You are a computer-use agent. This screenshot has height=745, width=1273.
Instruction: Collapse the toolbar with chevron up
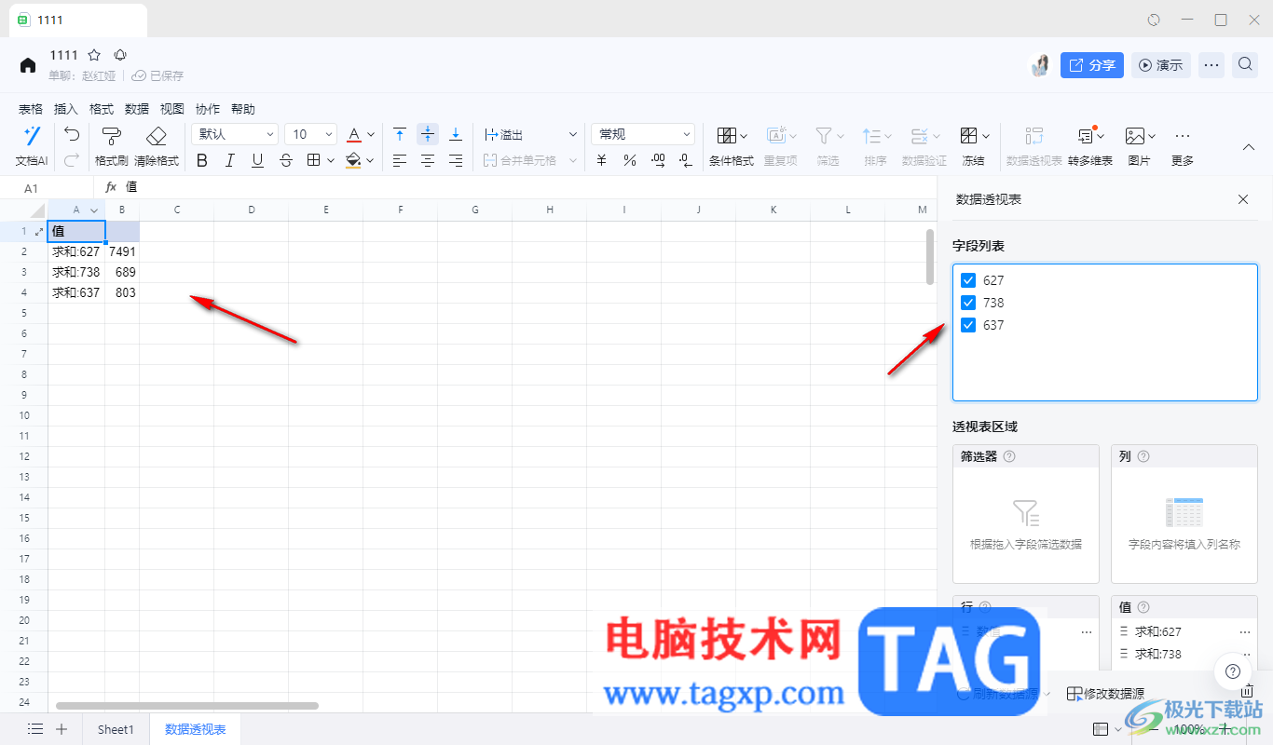pyautogui.click(x=1250, y=146)
